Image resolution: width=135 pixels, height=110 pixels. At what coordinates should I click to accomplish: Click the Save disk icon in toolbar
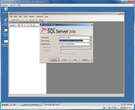[x=33, y=20]
